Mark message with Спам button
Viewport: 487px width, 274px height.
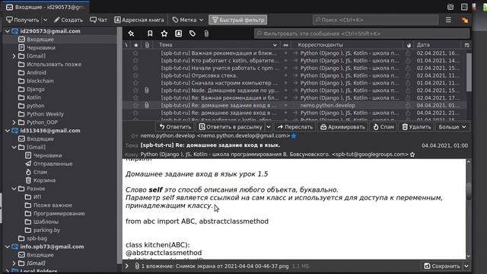(384, 127)
